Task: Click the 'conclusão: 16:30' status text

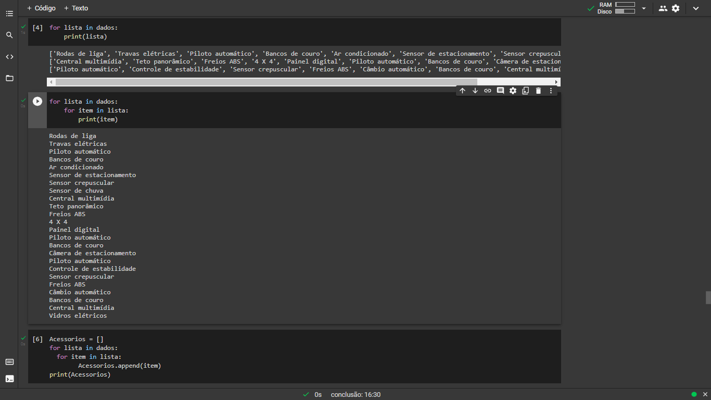Action: 355,395
